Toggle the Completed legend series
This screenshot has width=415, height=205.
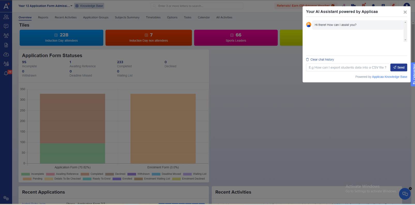[x=92, y=174]
